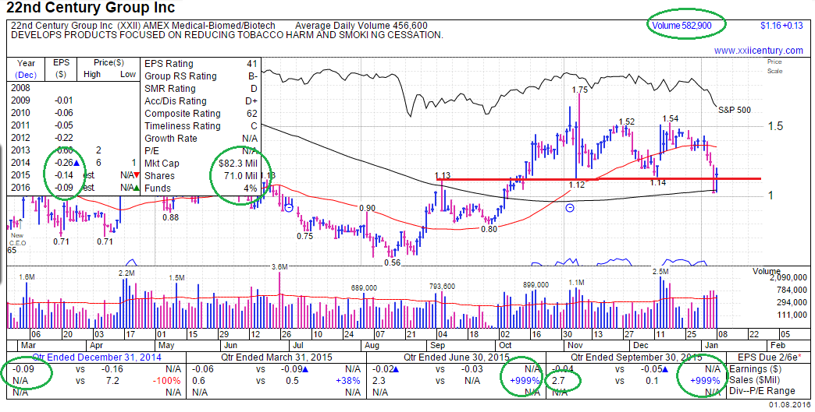Click blue circle marker near 1.12 low
This screenshot has height=412, width=815.
[569, 208]
